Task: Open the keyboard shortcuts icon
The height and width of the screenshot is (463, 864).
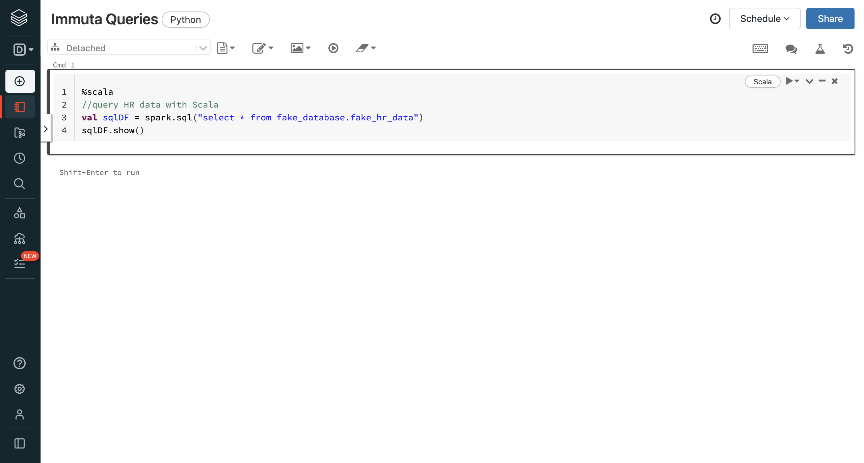Action: (760, 49)
